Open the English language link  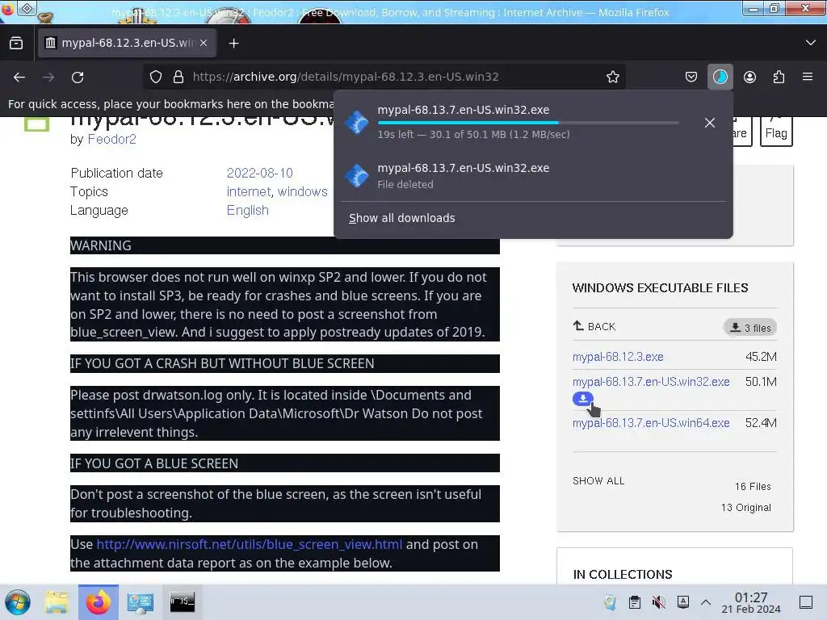point(247,211)
